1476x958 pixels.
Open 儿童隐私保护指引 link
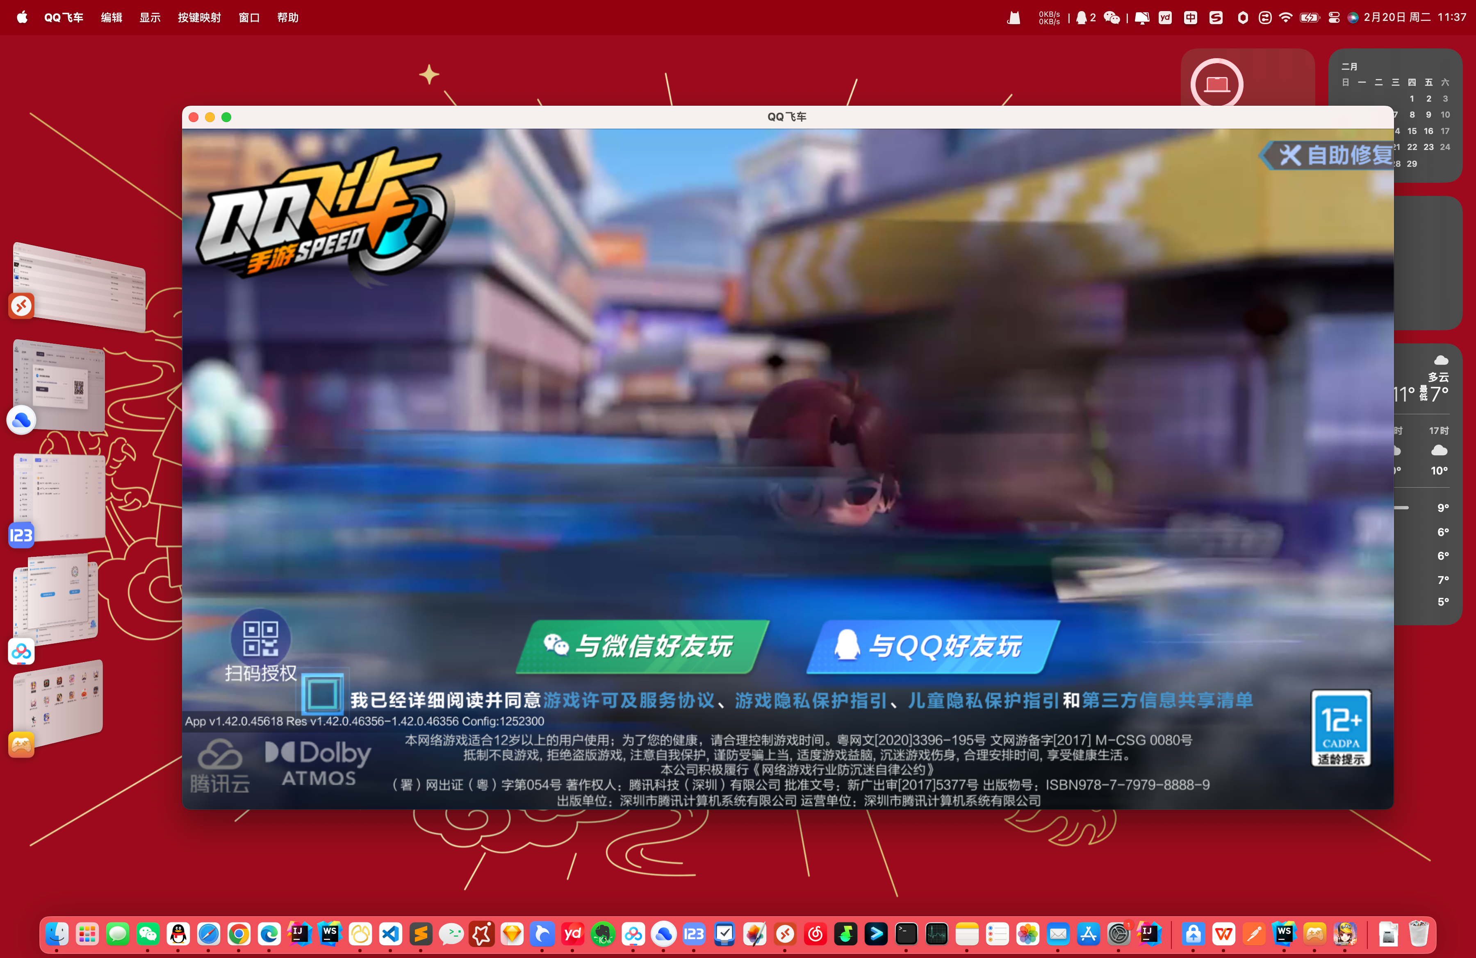(x=984, y=700)
